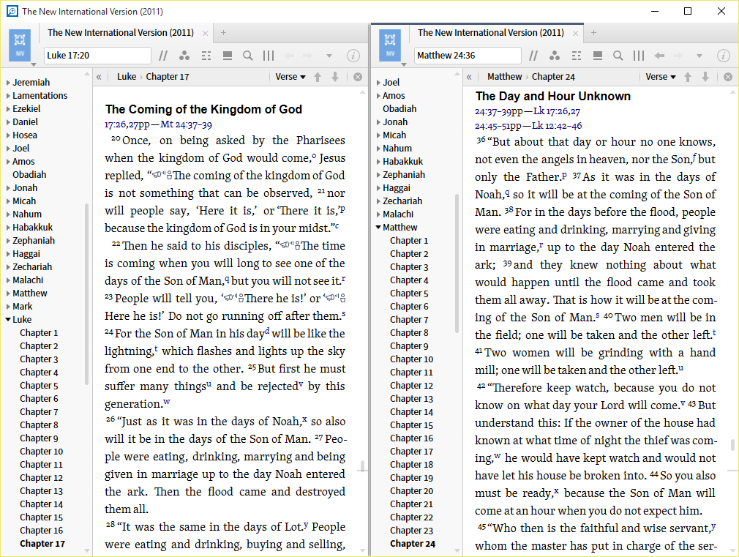The width and height of the screenshot is (739, 557).
Task: Click Luke breadcrumb in left locator bar
Action: click(127, 77)
